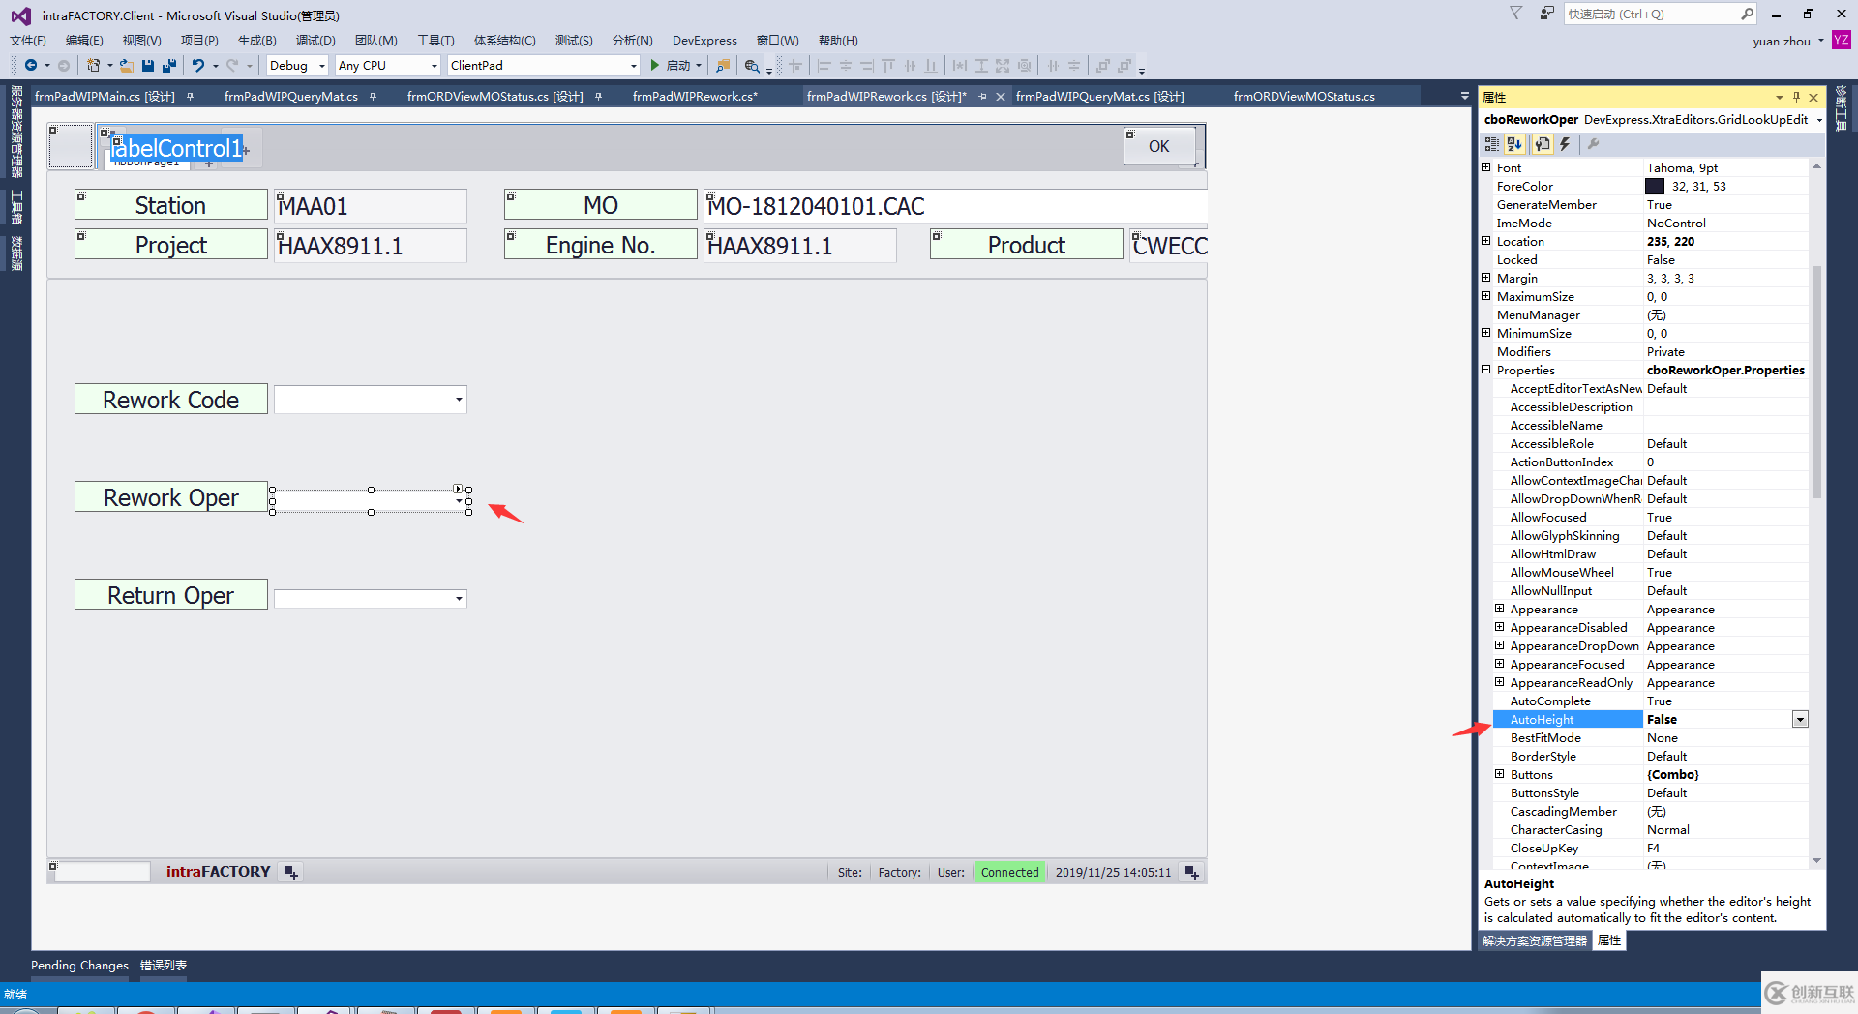Click the ForeColor color swatch
The width and height of the screenshot is (1858, 1014).
click(x=1655, y=186)
